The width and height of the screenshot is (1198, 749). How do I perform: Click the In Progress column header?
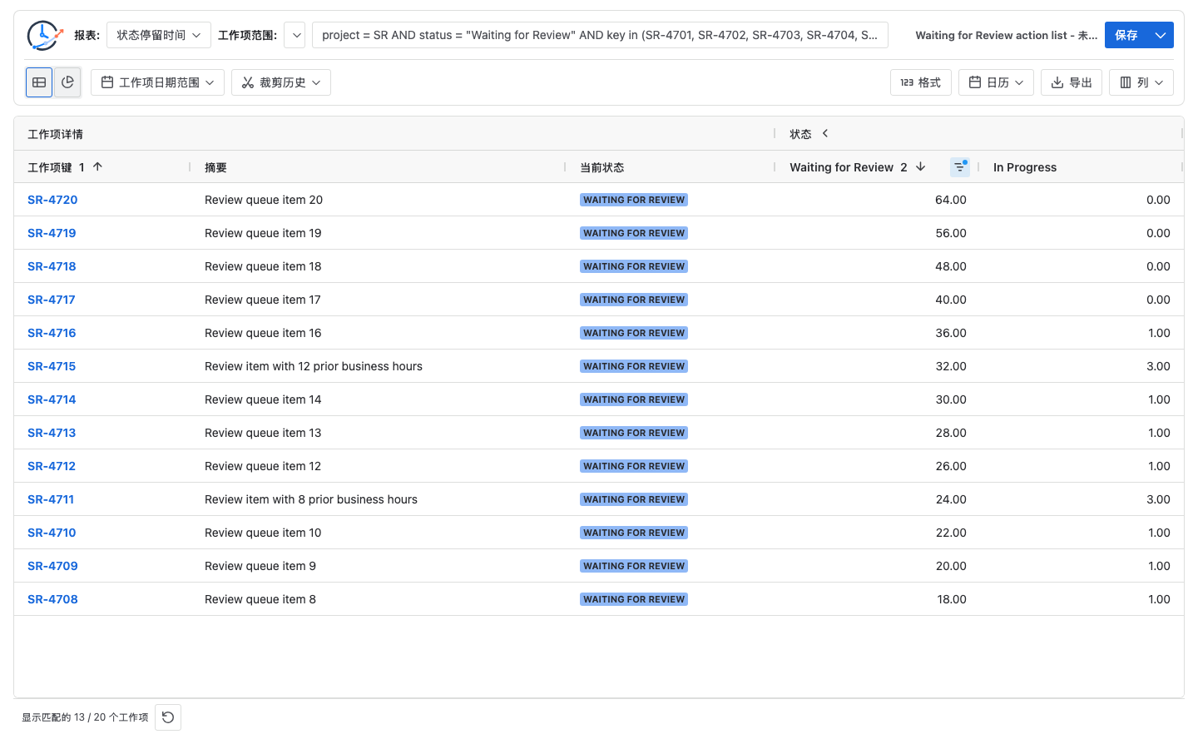[1025, 167]
